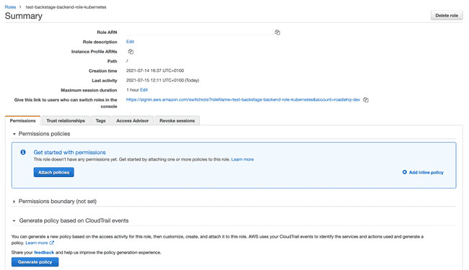The image size is (469, 270).
Task: Click creation time 2021-07-14 16:37 UTC+0100
Action: point(155,71)
